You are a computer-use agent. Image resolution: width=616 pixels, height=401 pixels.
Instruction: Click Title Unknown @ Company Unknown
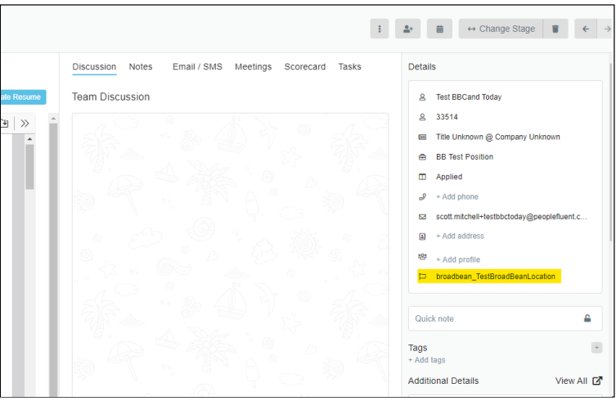(497, 137)
